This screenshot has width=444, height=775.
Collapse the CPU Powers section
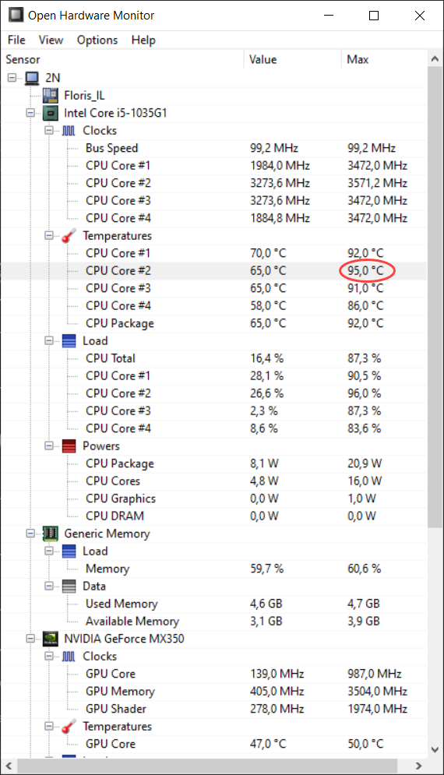click(49, 446)
